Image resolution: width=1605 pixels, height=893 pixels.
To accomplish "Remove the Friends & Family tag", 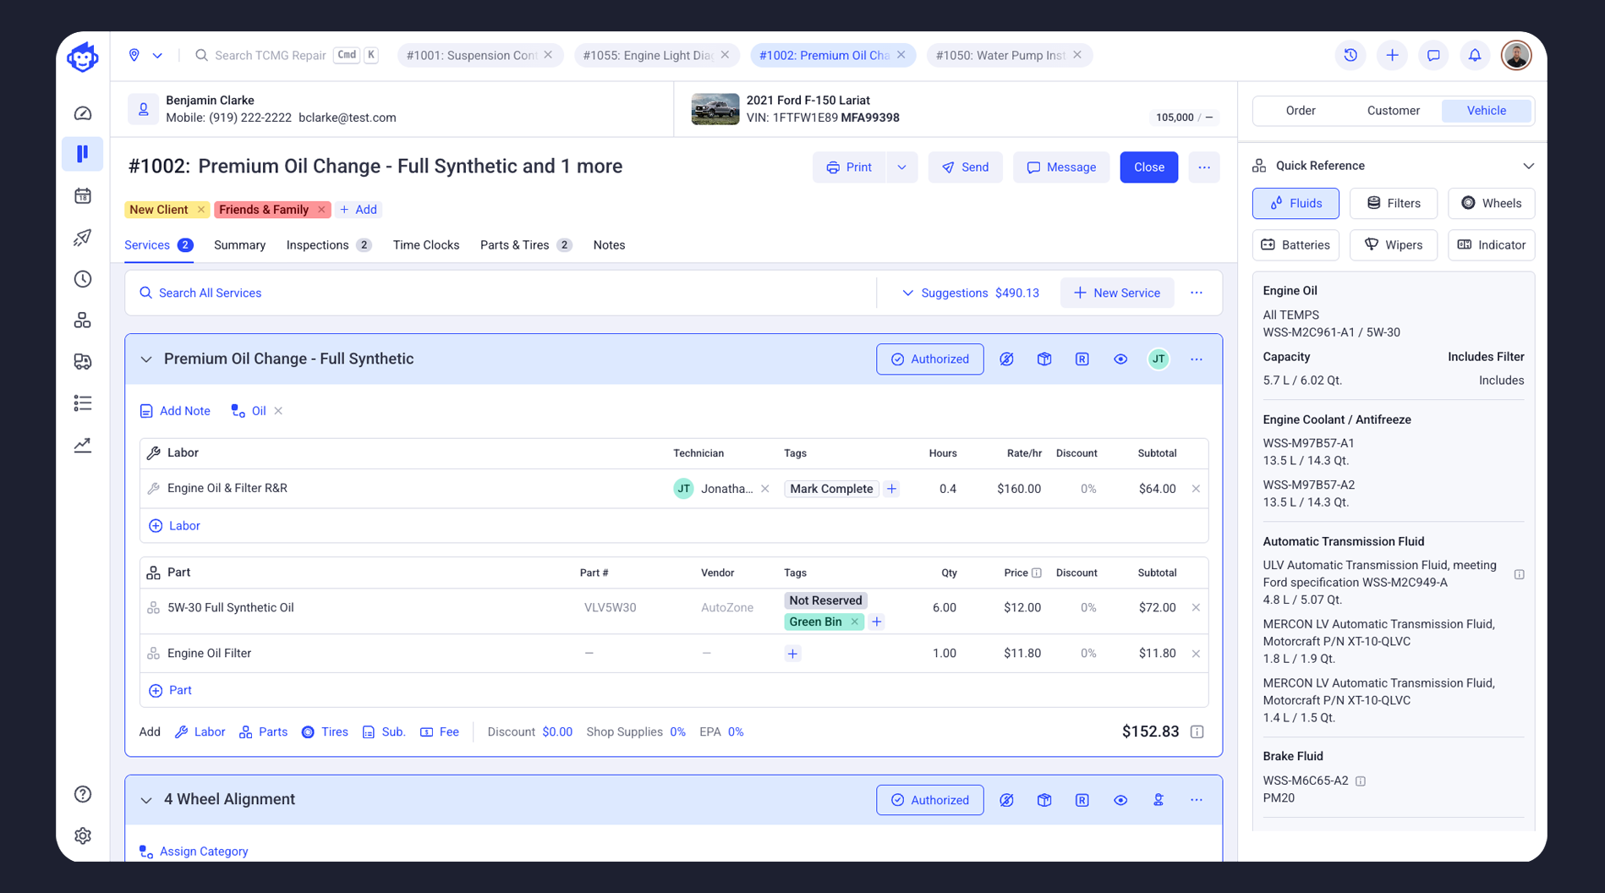I will click(321, 210).
